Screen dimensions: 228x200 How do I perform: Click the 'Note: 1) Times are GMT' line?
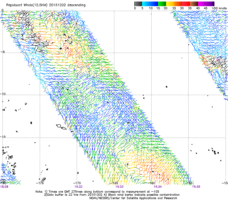[x=97, y=192]
